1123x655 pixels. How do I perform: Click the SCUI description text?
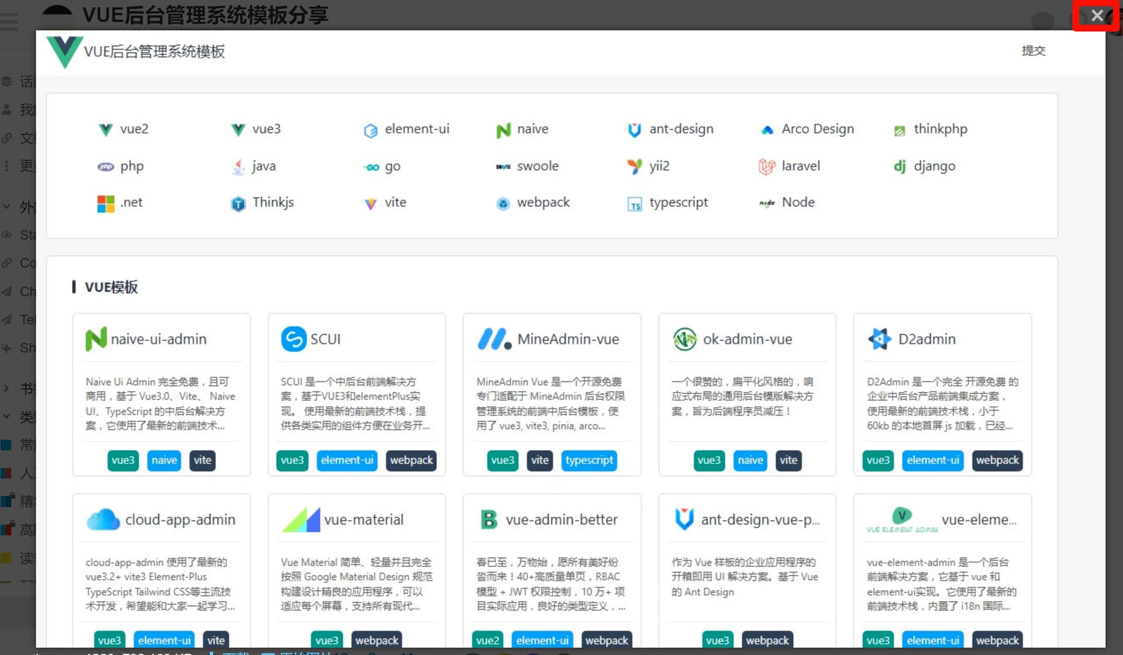(355, 404)
